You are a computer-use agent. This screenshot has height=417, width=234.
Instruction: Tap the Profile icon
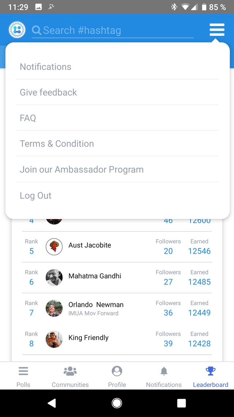117,371
